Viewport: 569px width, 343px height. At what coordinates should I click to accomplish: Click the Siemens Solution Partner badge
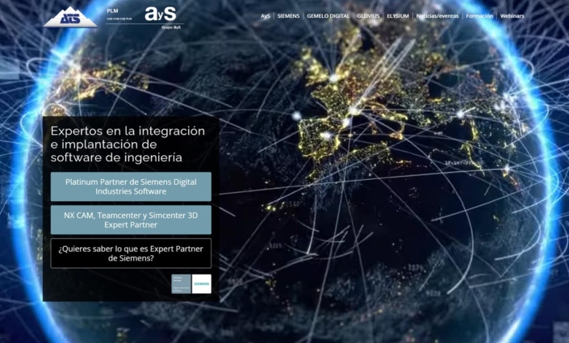pos(191,284)
